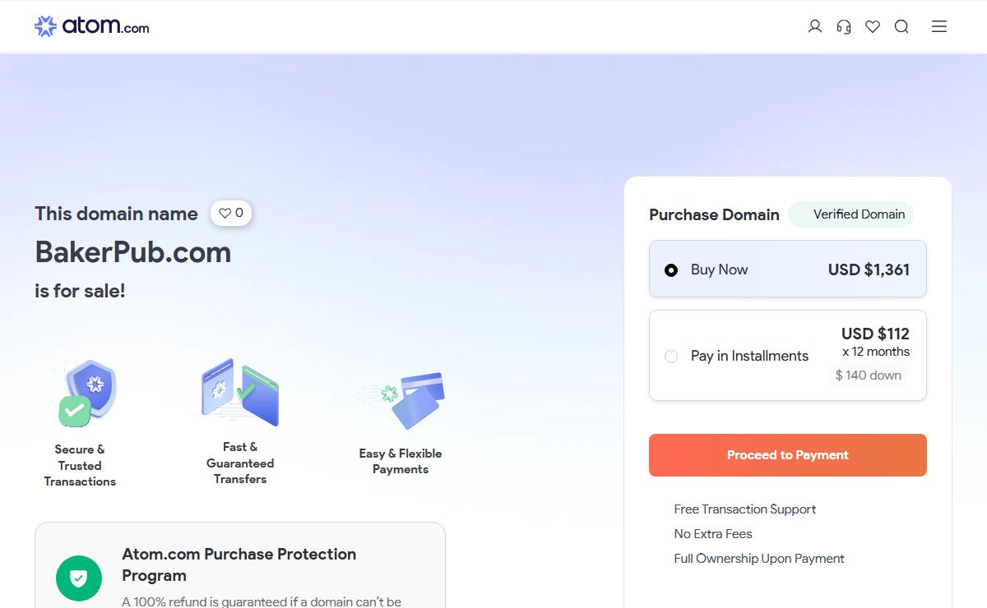Click the Secure & Trusted Transactions label
Image resolution: width=987 pixels, height=608 pixels.
click(x=80, y=466)
